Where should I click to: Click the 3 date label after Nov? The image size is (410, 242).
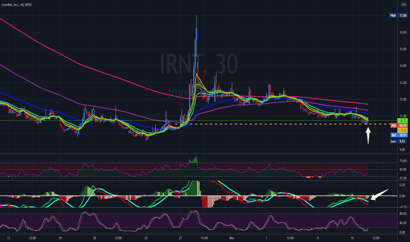(266, 238)
